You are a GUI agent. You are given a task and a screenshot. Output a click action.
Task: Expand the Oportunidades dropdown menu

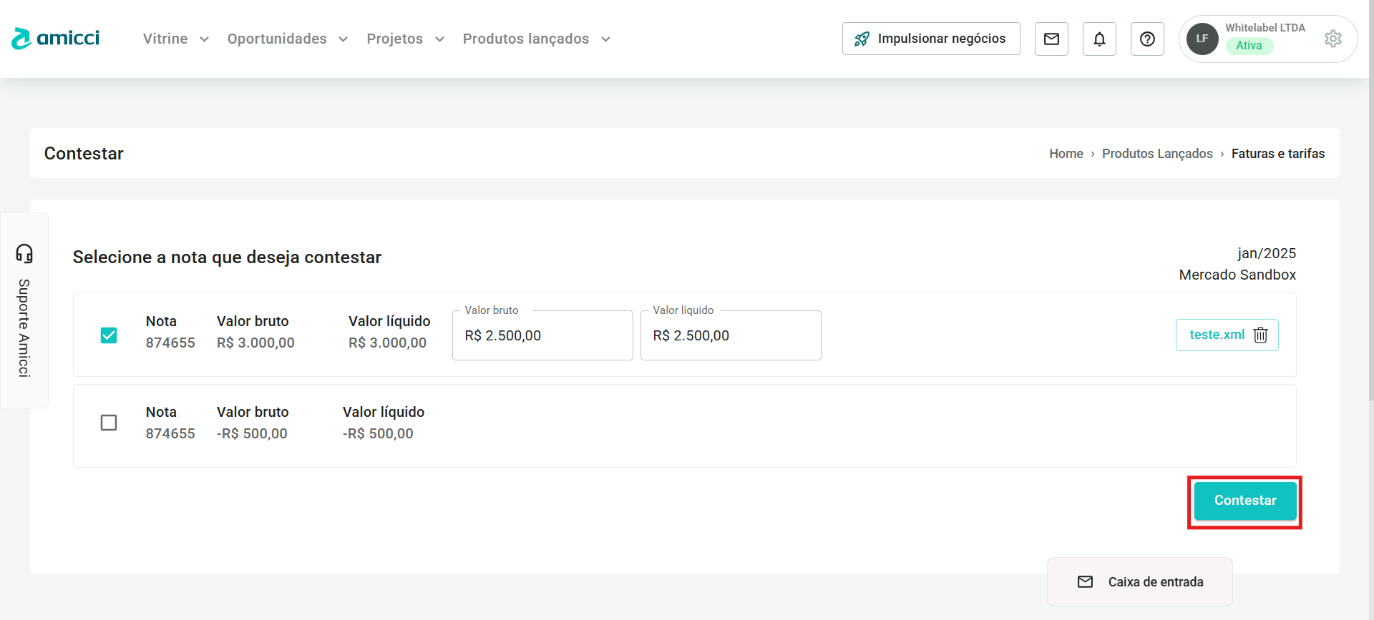(x=287, y=39)
